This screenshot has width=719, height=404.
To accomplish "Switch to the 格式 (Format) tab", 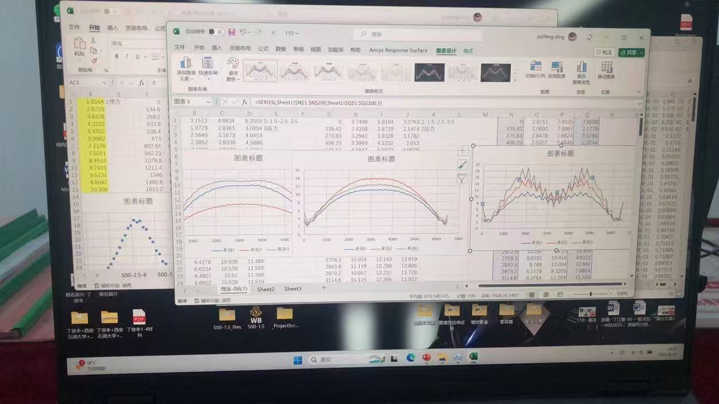I will [x=468, y=51].
